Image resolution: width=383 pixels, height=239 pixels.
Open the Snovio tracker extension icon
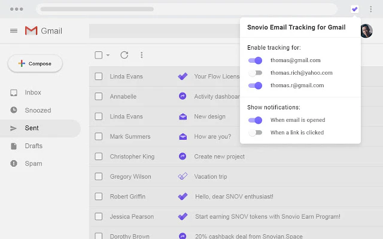(354, 10)
